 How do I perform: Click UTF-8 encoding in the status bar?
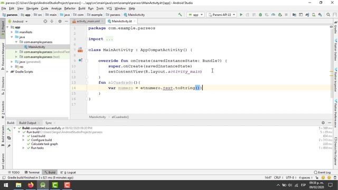(291, 177)
